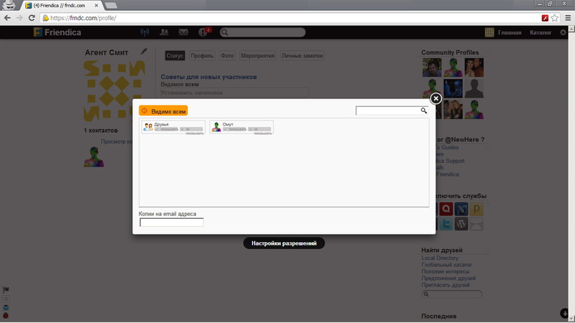Open "Советы для новых участников" link

point(208,77)
